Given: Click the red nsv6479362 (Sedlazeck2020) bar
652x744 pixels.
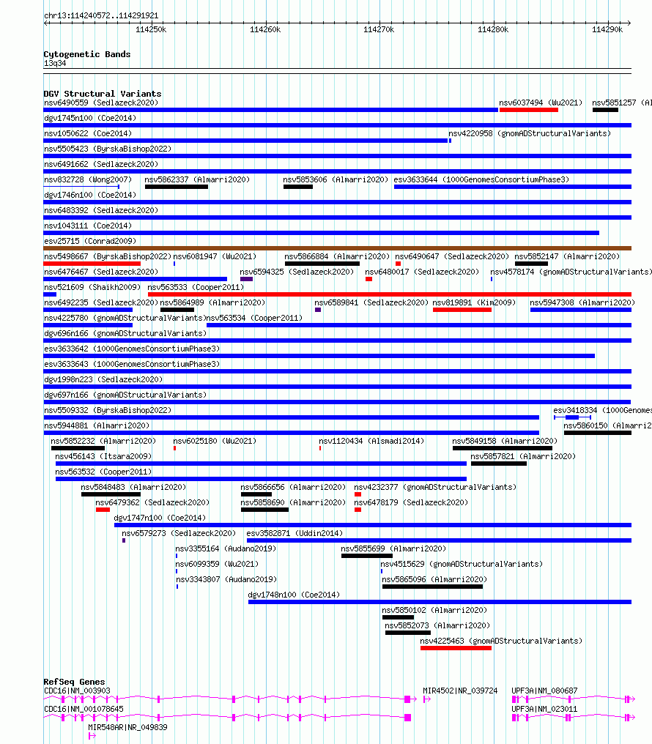Looking at the screenshot, I should (103, 510).
